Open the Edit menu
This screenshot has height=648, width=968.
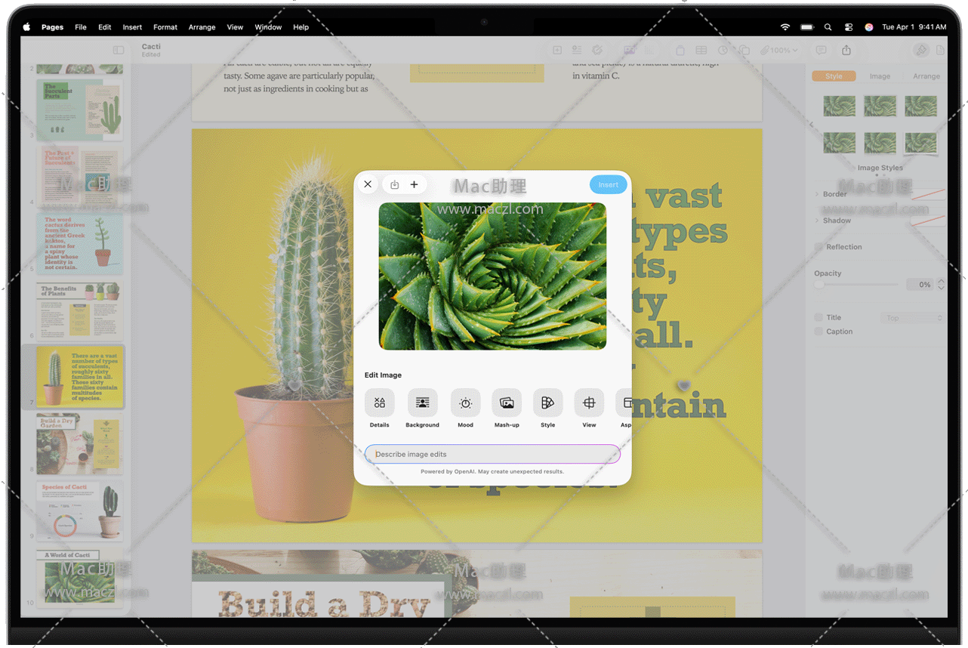tap(105, 27)
